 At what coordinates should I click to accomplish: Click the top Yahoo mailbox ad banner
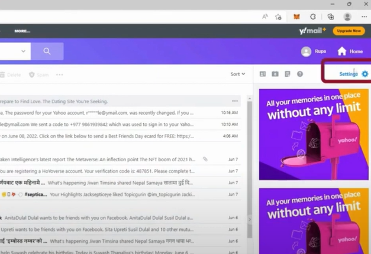click(314, 135)
